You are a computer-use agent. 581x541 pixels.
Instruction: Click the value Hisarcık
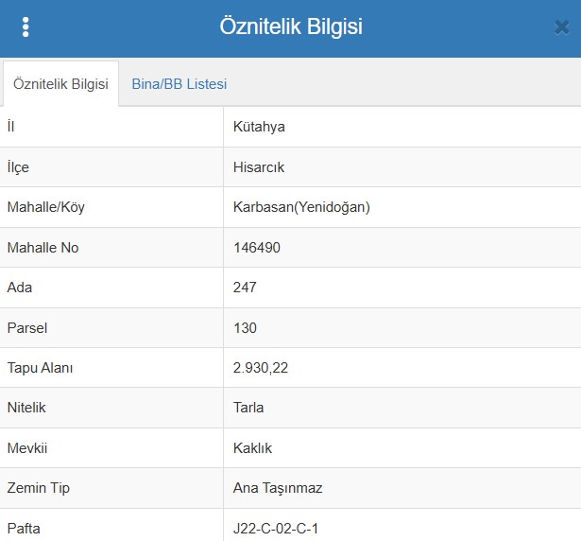259,167
